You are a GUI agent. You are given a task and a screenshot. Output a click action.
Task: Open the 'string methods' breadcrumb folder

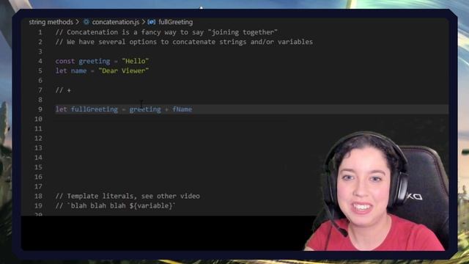[51, 22]
